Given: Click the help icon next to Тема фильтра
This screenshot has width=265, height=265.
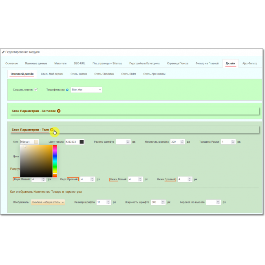Looking at the screenshot, I should [67, 90].
